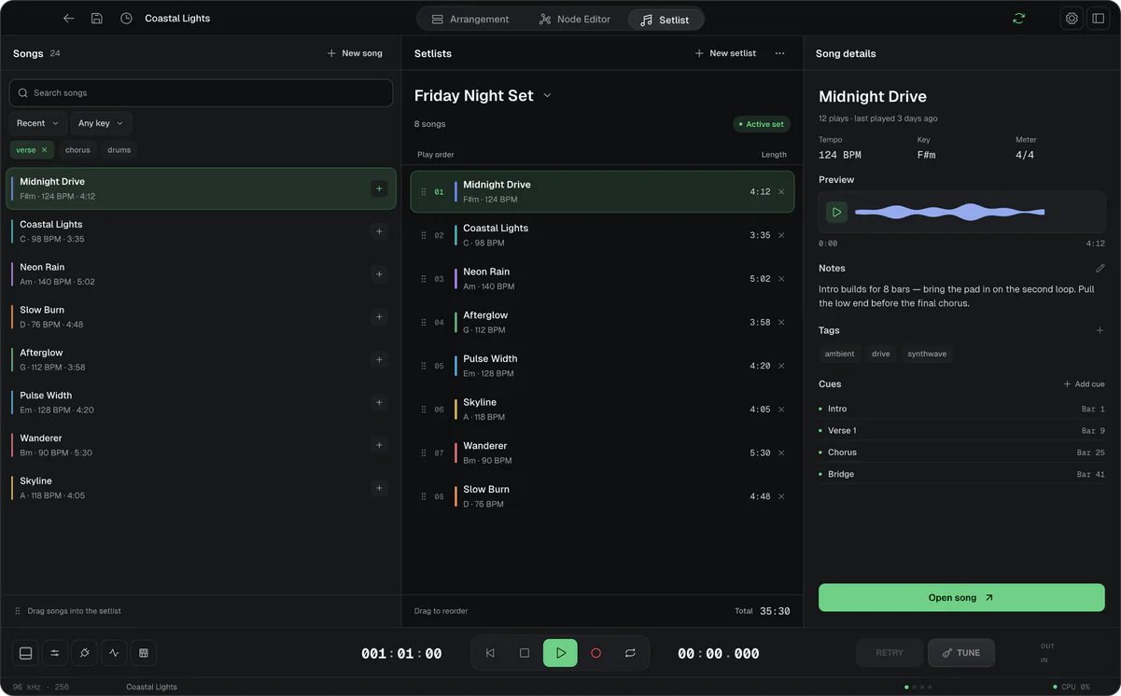Select Pulse Width in songs list

[x=201, y=402]
